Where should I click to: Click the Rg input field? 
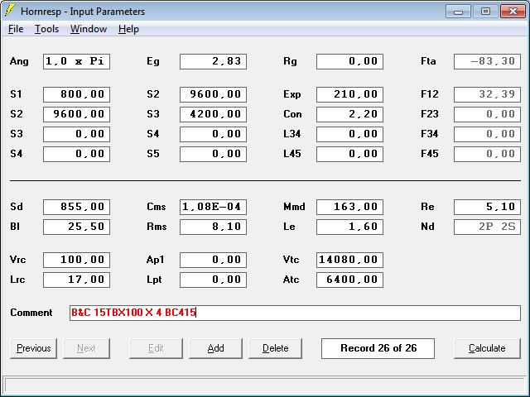pos(349,61)
